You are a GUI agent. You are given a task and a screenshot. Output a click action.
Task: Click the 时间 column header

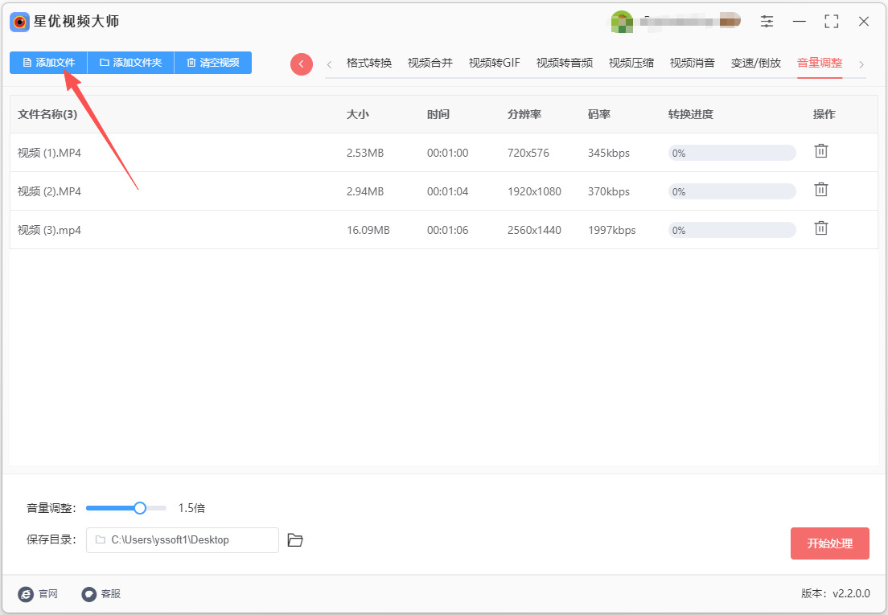[x=438, y=114]
